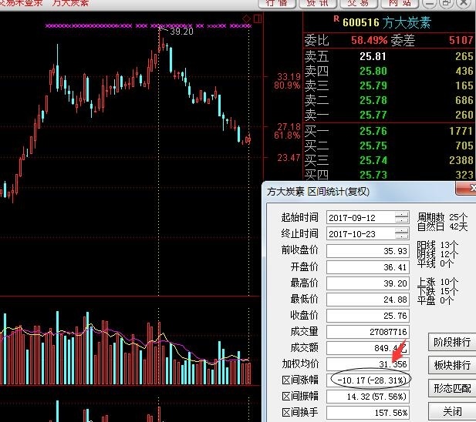The height and width of the screenshot is (422, 476).
Task: Adjust the 起始时间 date spinner
Action: pyautogui.click(x=402, y=217)
